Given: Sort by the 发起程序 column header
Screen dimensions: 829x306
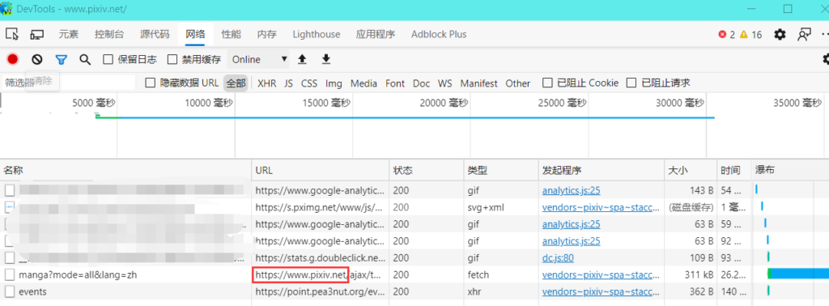Looking at the screenshot, I should pyautogui.click(x=602, y=171).
